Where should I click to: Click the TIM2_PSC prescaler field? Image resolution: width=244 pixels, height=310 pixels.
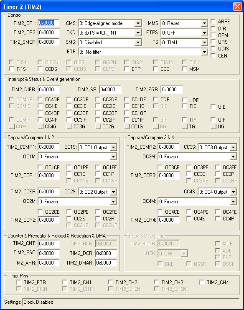point(49,253)
